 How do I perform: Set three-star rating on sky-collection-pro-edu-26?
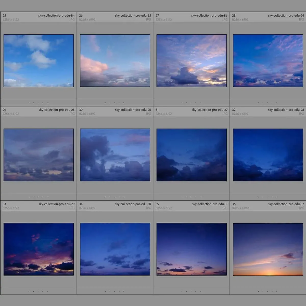[114, 197]
